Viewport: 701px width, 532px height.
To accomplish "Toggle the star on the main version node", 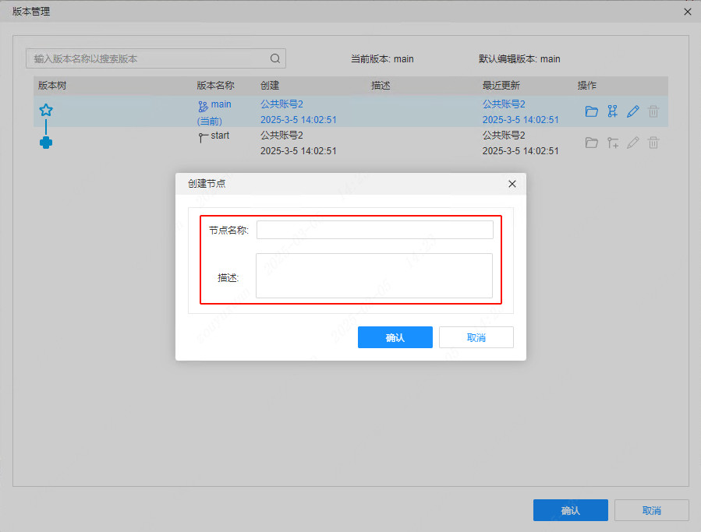I will point(46,110).
